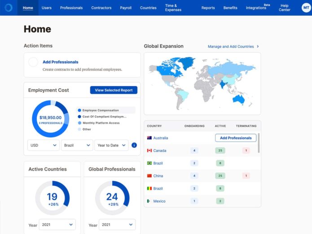Open the MT user avatar menu
This screenshot has width=312, height=234.
coord(306,8)
